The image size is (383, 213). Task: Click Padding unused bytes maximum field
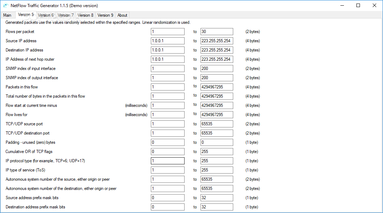tap(217, 142)
